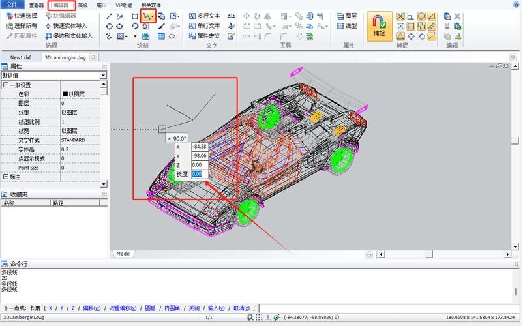Click the 关闭 command-line option link

194,308
